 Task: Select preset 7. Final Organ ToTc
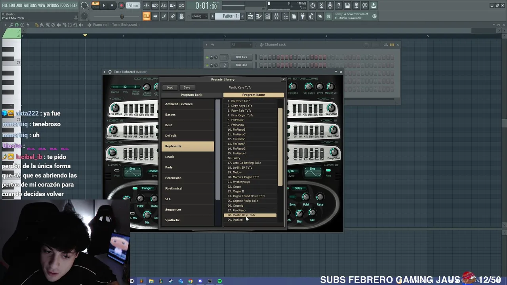coord(250,115)
